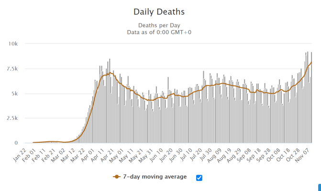The height and width of the screenshot is (191, 321).
Task: Click the orange legend line marker icon
Action: point(116,177)
